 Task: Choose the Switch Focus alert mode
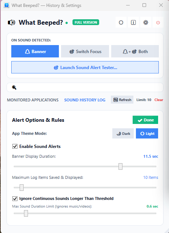[85, 51]
